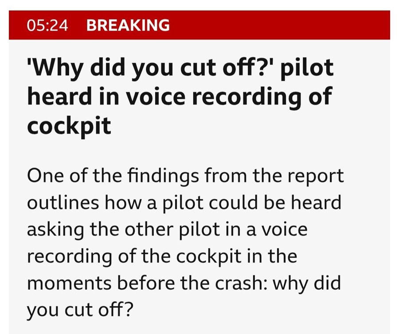The height and width of the screenshot is (334, 399).
Task: Click 'heard in voice recording of' headline line
Action: point(180,97)
